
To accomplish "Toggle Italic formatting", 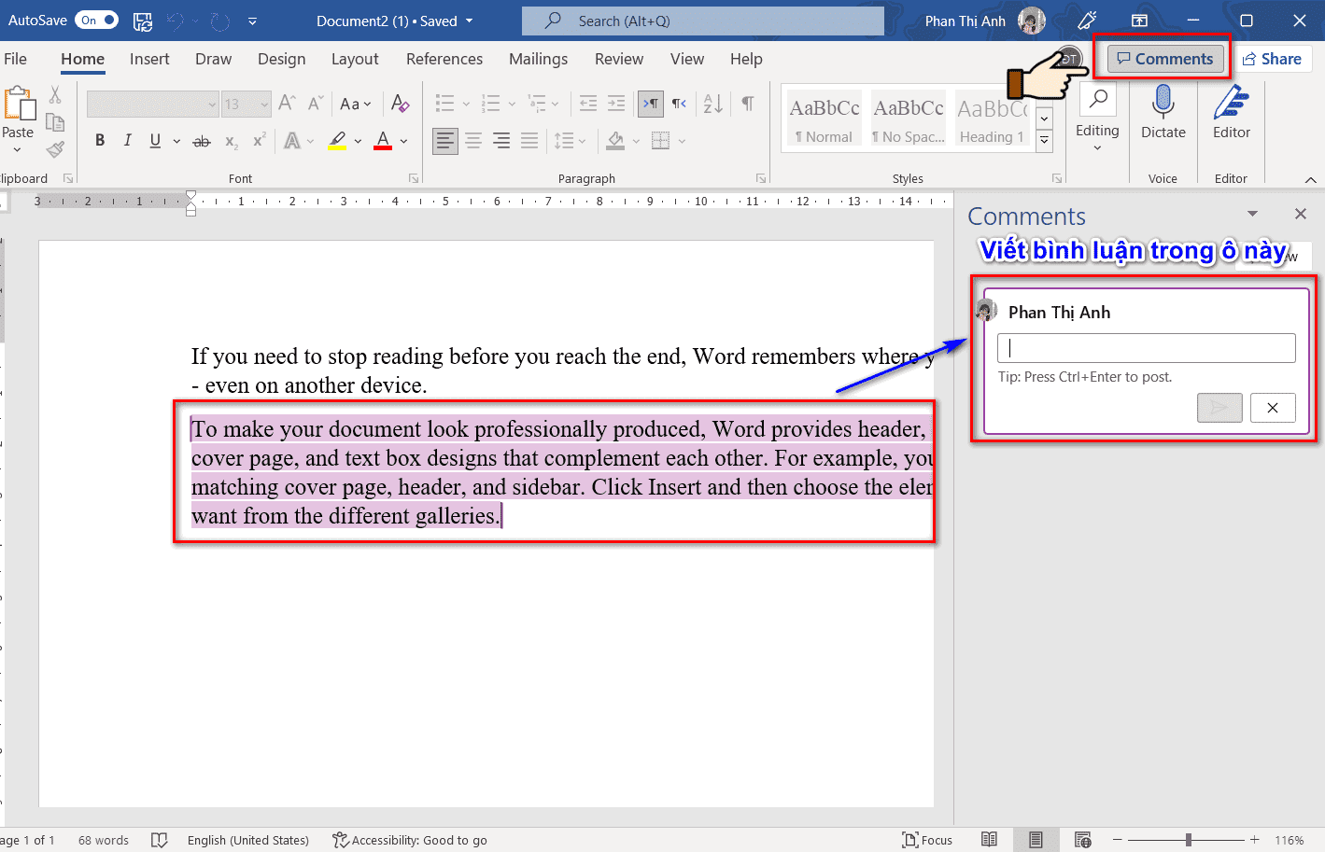I will pos(127,141).
